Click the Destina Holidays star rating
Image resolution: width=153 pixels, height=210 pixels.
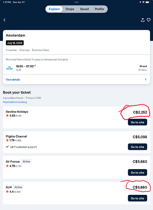click(13, 116)
